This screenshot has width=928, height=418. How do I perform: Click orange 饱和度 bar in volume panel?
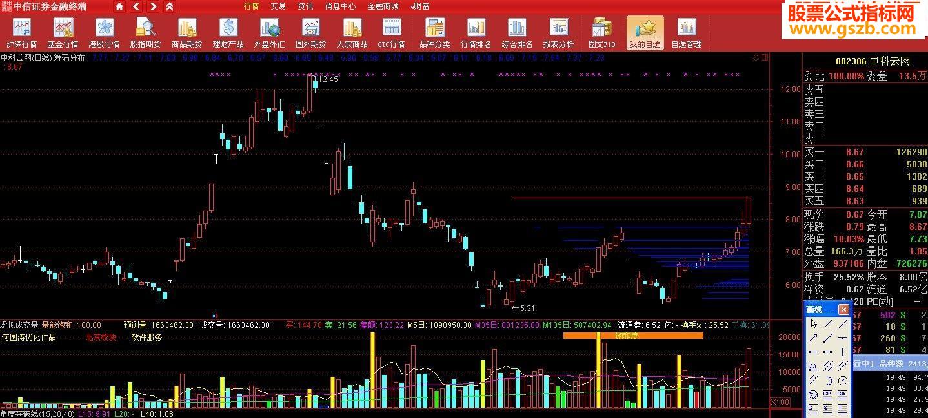pyautogui.click(x=633, y=336)
